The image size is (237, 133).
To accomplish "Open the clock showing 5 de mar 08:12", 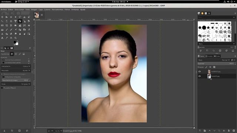I will [x=118, y=1].
